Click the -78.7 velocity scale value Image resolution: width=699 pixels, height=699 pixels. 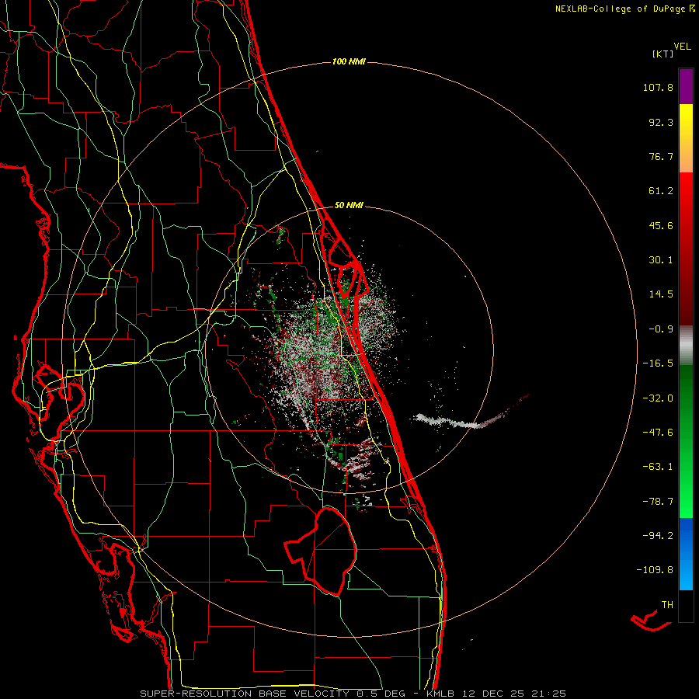658,502
